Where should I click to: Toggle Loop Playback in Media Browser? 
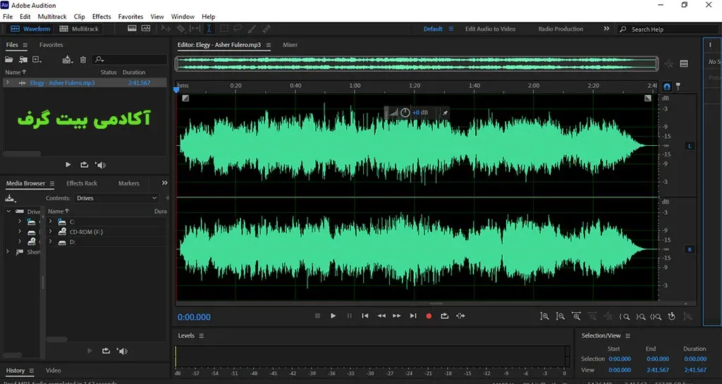pyautogui.click(x=106, y=351)
